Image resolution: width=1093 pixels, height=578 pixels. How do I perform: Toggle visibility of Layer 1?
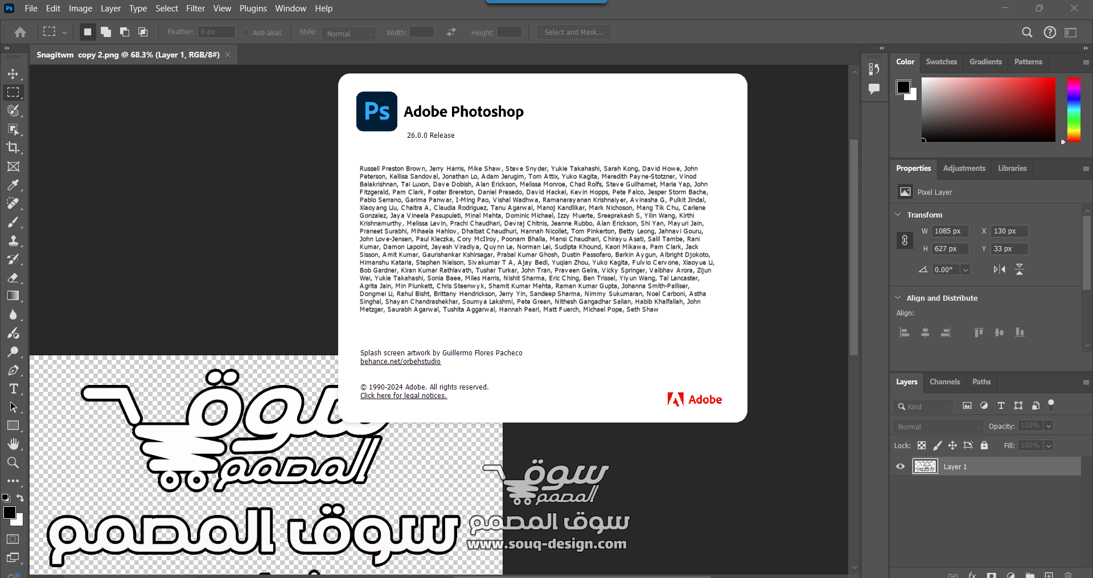tap(901, 466)
